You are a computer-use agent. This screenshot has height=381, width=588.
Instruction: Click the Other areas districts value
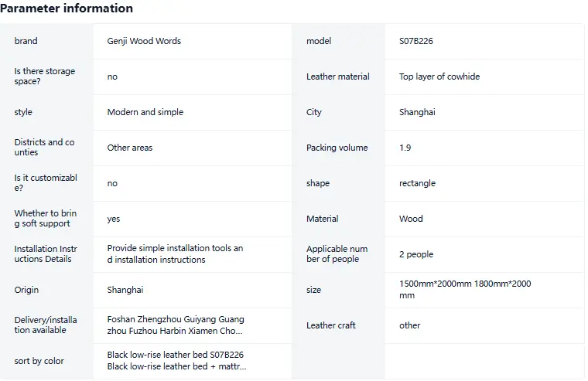point(130,148)
